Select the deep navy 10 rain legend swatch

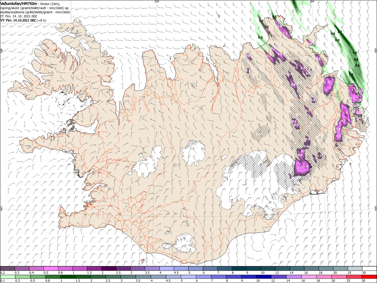264,277
